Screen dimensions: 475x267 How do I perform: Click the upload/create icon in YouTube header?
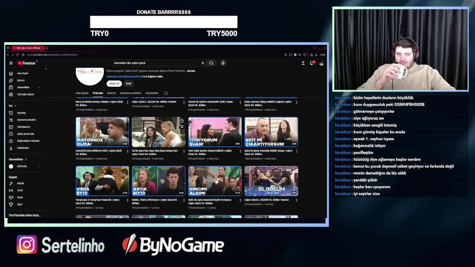coord(303,63)
